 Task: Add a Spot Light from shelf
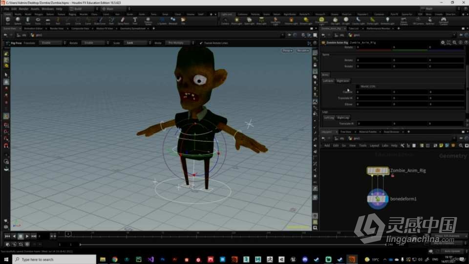[x=249, y=21]
